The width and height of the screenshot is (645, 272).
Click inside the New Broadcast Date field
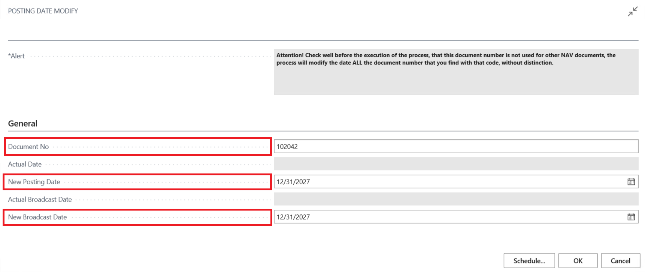click(449, 217)
